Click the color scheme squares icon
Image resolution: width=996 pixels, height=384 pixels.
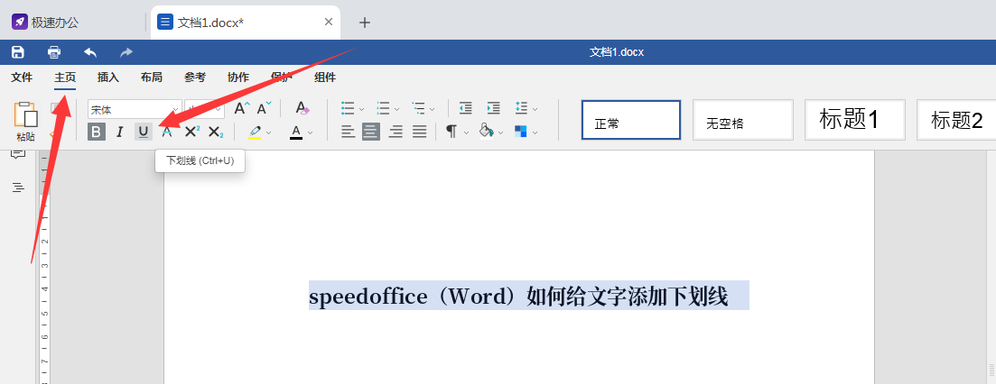coord(521,132)
